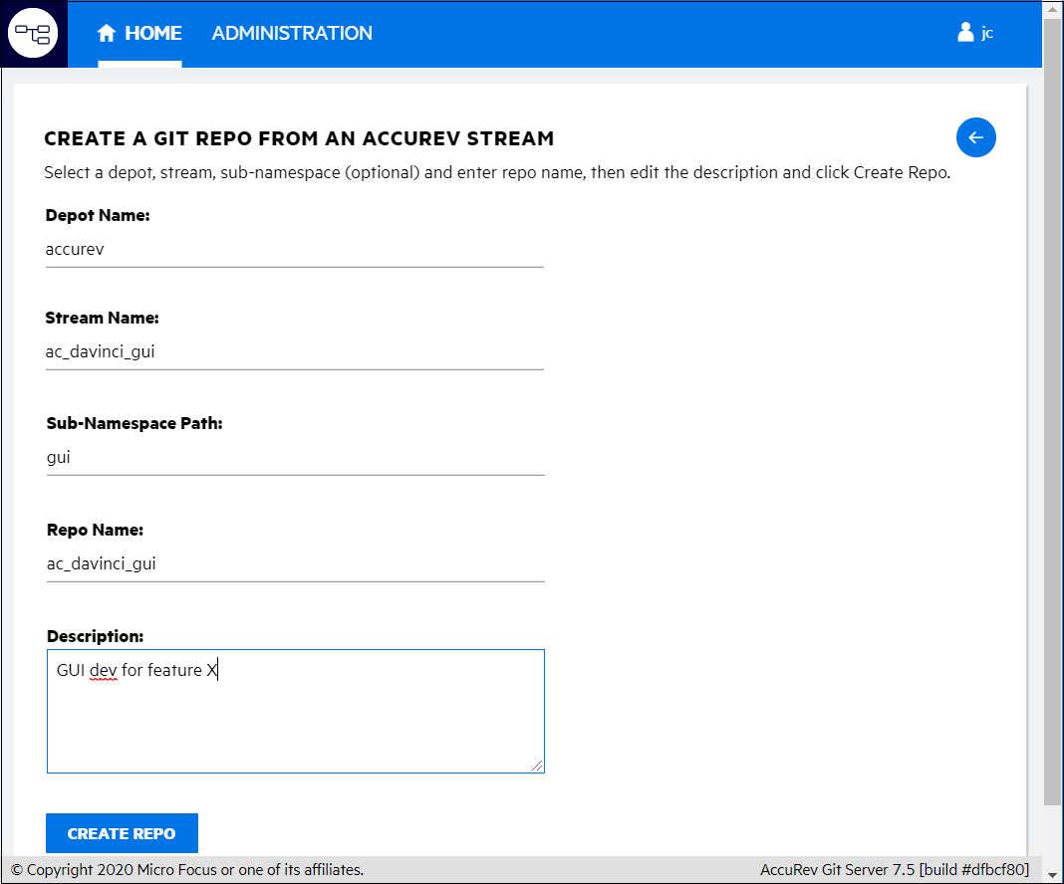Click the underlined word dev in Description

click(103, 671)
